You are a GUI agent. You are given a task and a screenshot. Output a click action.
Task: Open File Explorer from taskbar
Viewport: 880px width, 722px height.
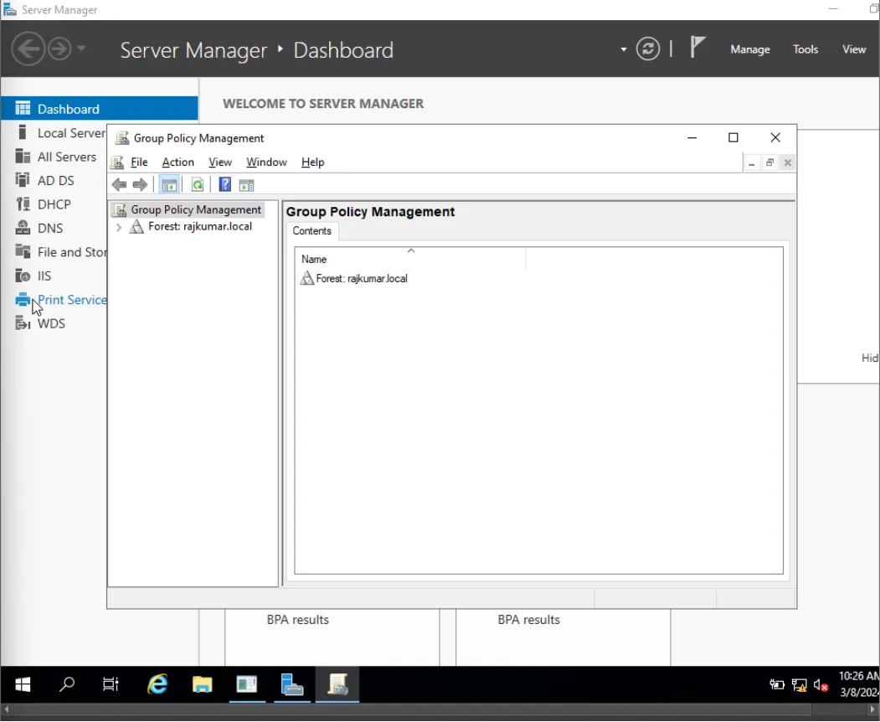pyautogui.click(x=202, y=684)
